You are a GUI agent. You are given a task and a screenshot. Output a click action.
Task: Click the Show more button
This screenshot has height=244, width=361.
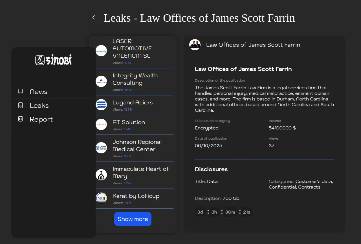point(133,219)
